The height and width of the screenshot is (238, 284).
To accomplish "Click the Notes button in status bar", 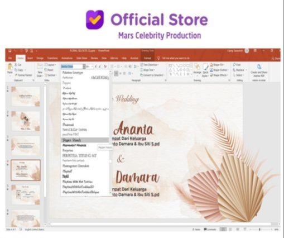I will 196,230.
